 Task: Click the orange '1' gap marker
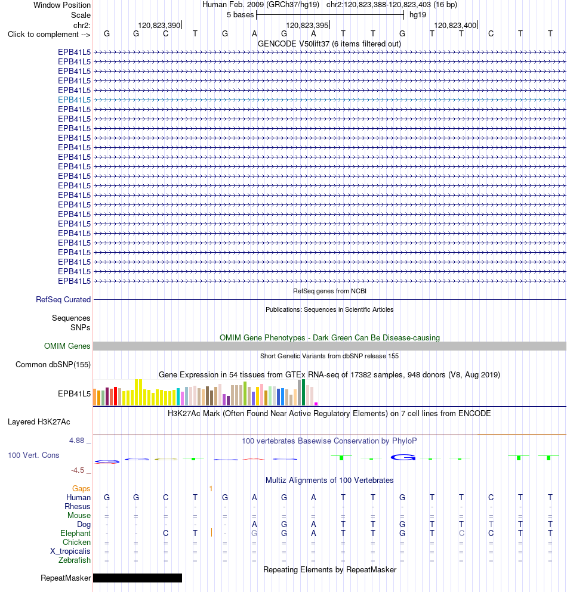coord(211,488)
